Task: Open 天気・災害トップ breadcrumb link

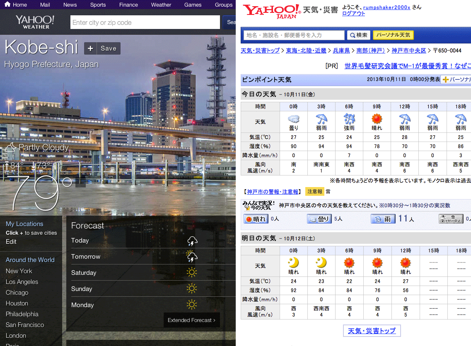Action: pyautogui.click(x=260, y=50)
